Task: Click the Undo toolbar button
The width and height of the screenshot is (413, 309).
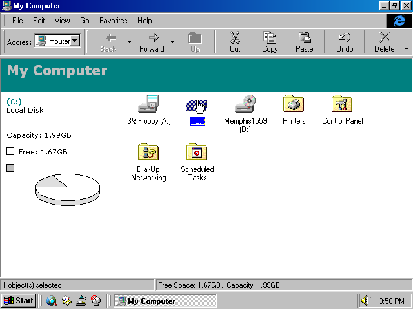Action: (345, 42)
